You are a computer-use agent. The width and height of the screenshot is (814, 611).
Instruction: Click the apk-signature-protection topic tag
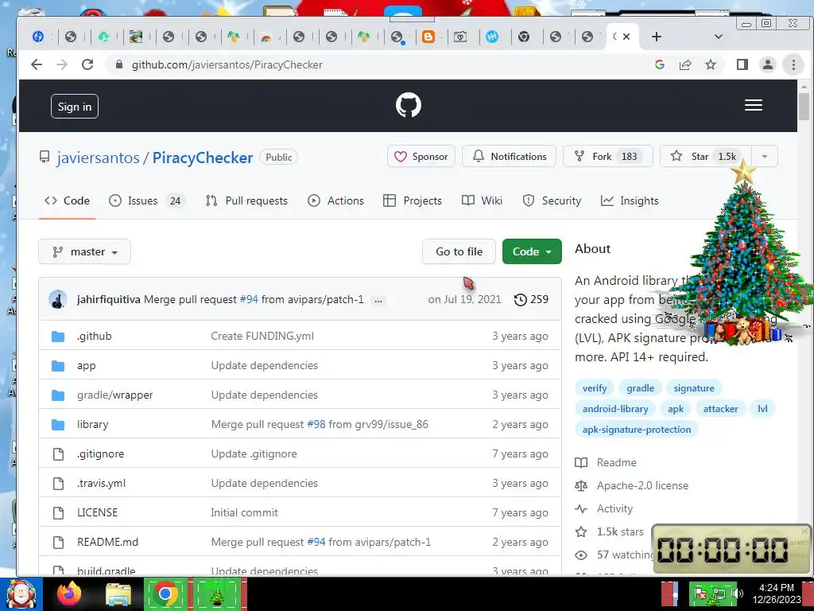click(637, 430)
